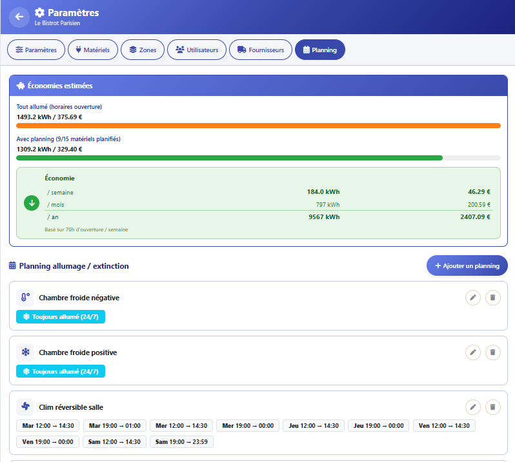The image size is (515, 462).
Task: Switch to the Matériels tab
Action: (x=92, y=50)
